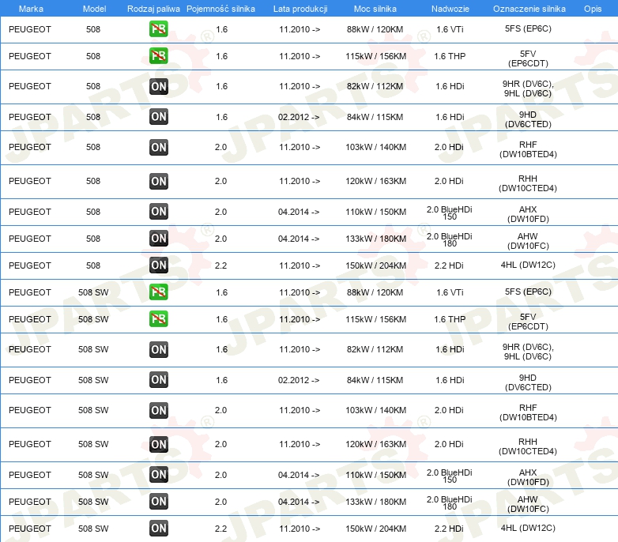The image size is (618, 542).
Task: Click diesel ON icon for 508 82kW/112KM
Action: coord(158,86)
